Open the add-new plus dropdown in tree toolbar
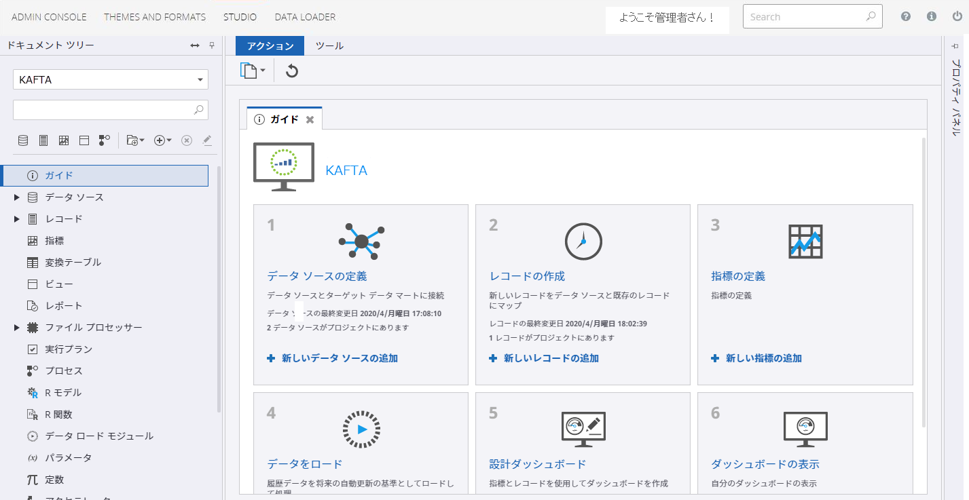 pyautogui.click(x=163, y=140)
